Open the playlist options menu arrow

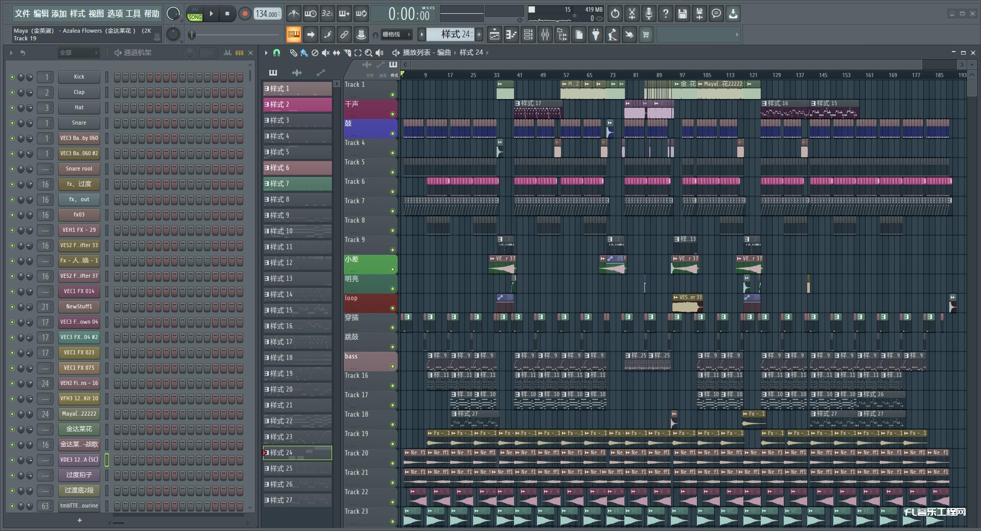click(266, 53)
